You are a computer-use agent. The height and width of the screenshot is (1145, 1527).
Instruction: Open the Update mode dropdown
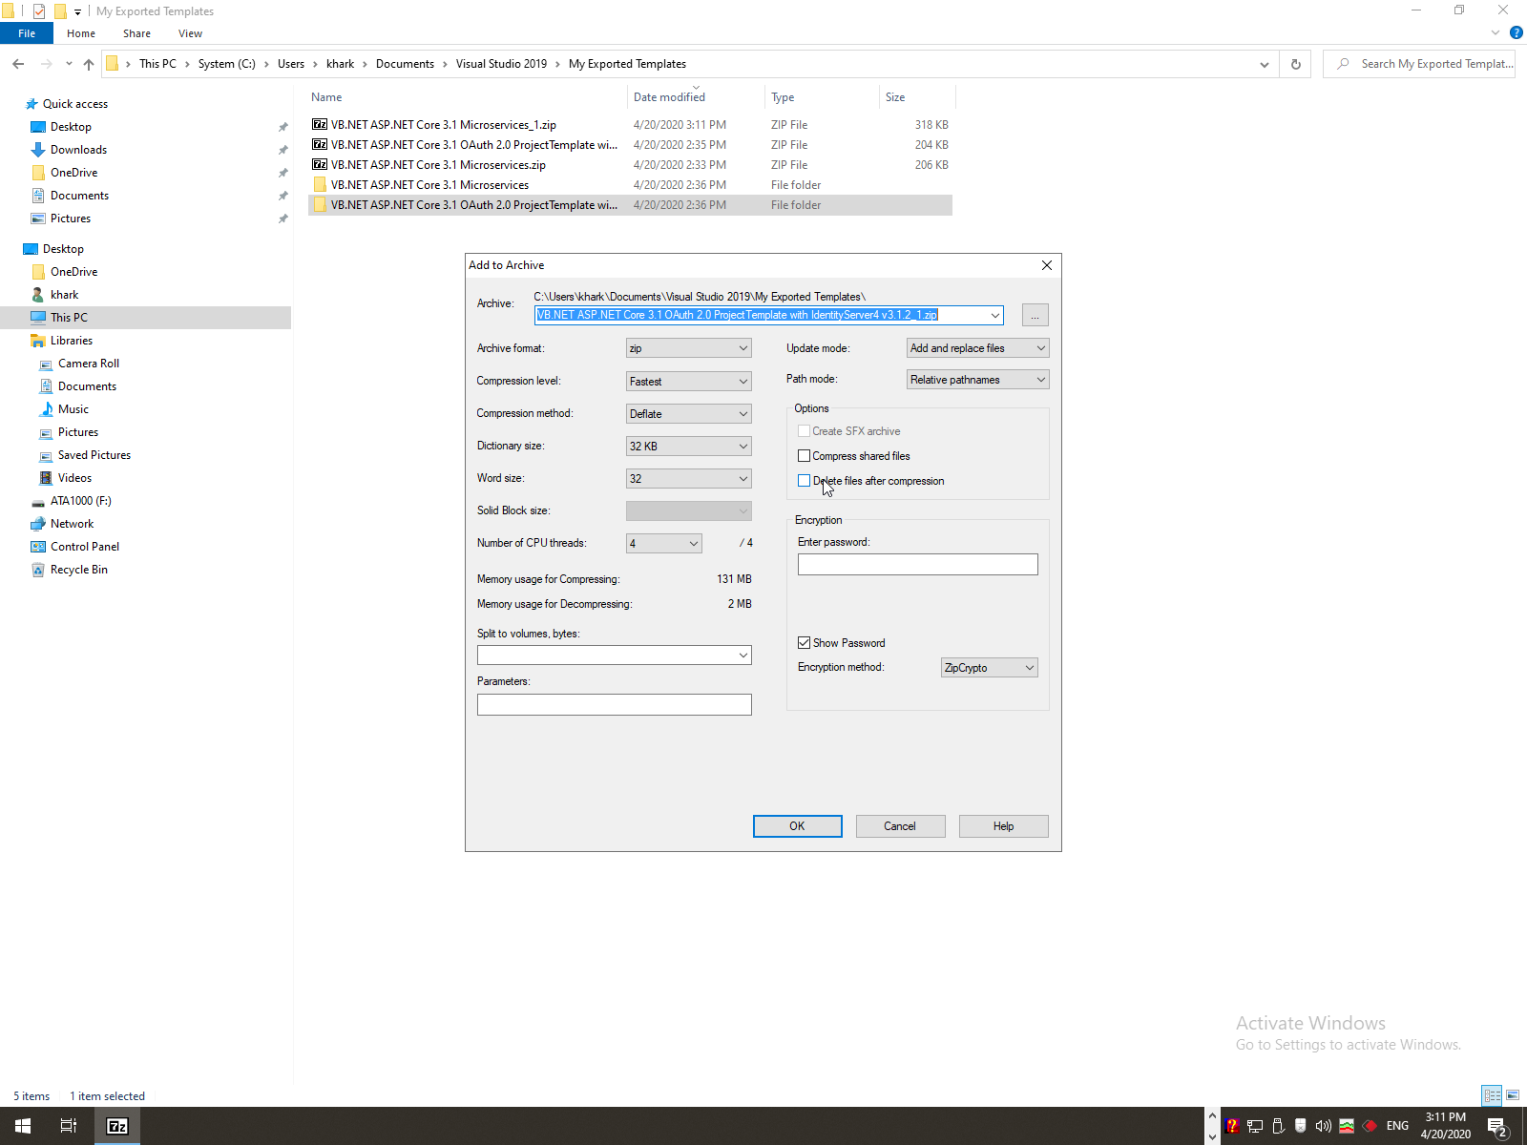pos(978,348)
